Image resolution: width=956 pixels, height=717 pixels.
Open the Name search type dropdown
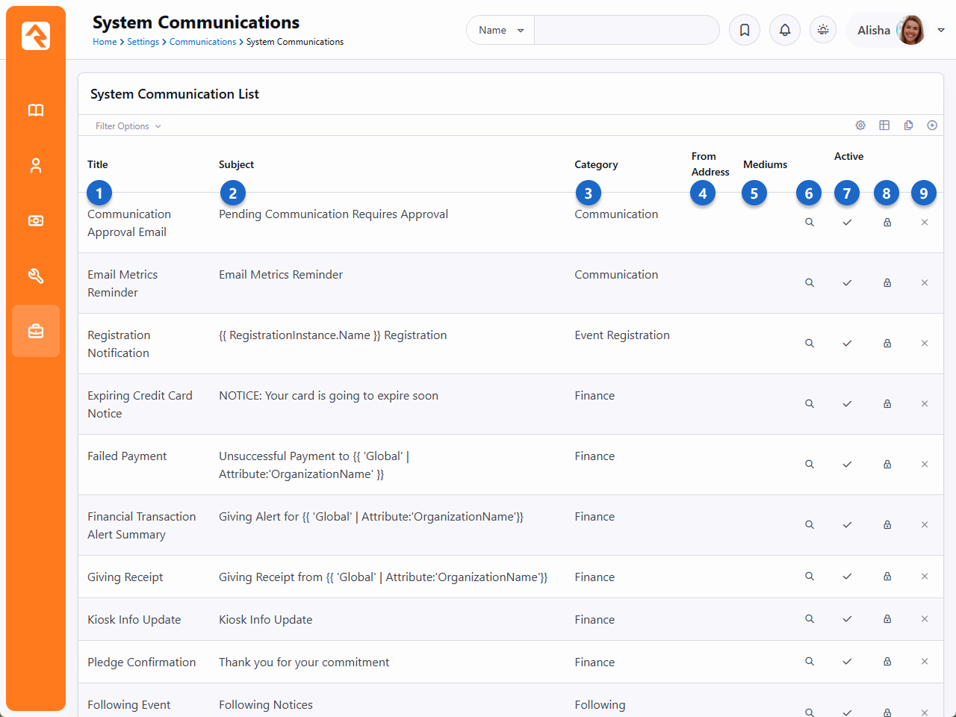pyautogui.click(x=500, y=30)
